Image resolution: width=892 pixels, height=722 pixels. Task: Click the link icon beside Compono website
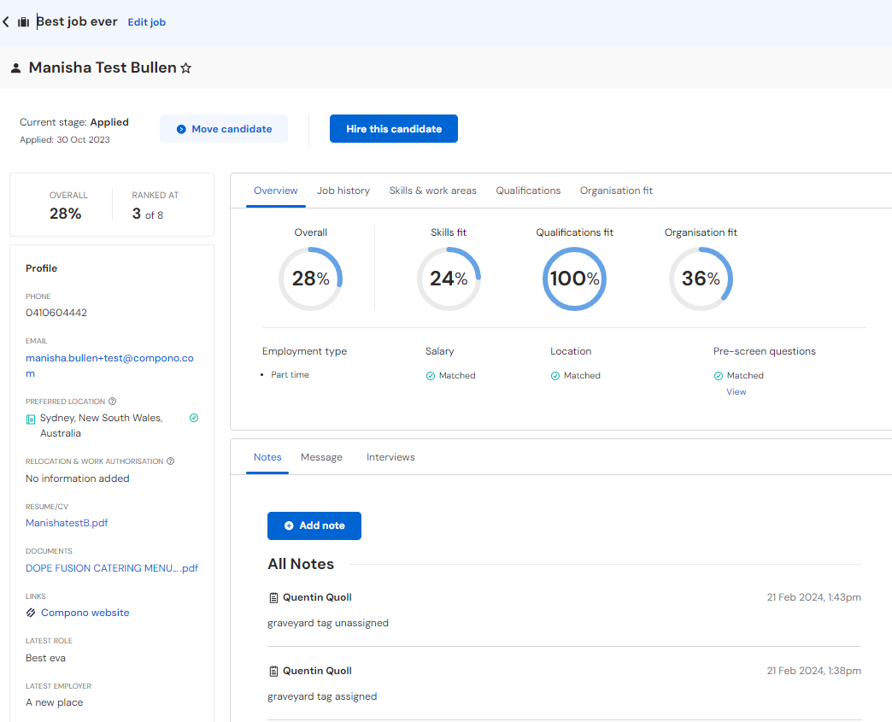coord(31,613)
